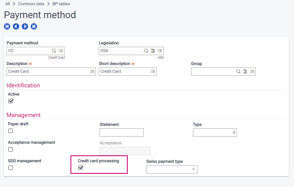Click the jump-to arrow icon in Group field

click(245, 72)
